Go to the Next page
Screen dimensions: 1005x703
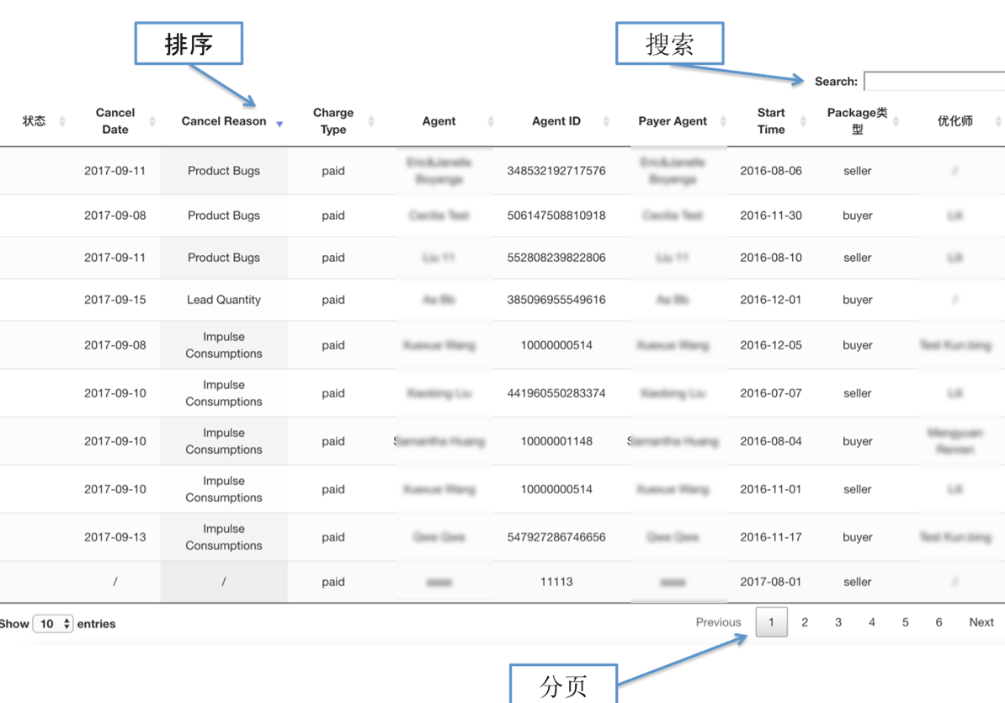click(x=981, y=622)
